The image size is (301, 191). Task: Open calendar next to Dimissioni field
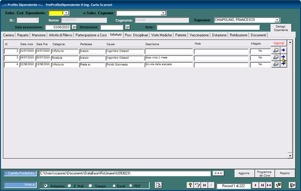(x=128, y=27)
